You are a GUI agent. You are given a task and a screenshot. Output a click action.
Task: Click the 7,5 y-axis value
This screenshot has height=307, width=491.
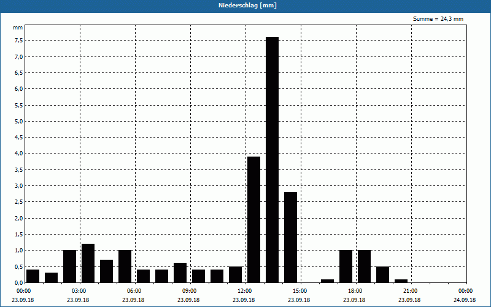pos(18,41)
